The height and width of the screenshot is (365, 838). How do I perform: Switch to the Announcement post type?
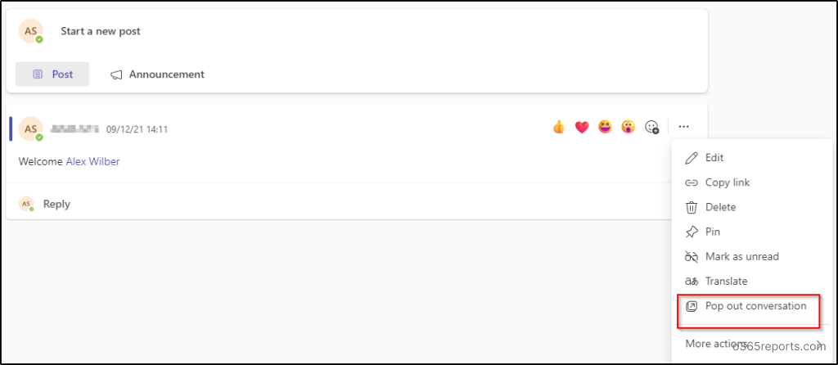tap(158, 74)
